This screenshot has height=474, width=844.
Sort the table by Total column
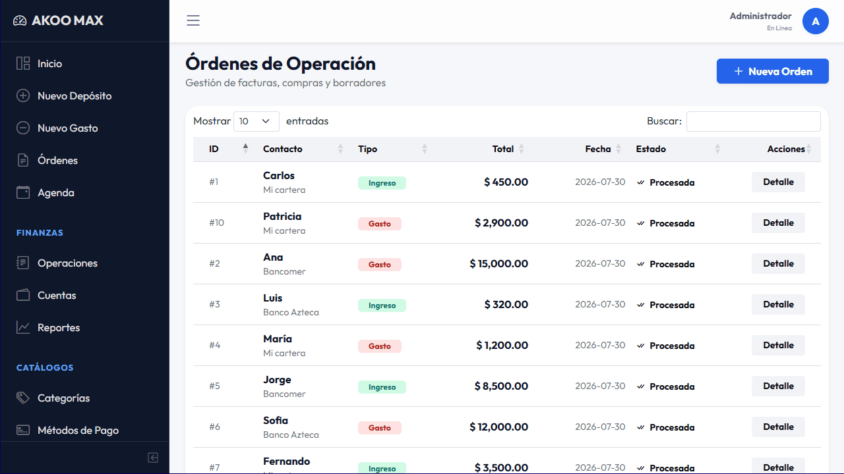(483, 149)
